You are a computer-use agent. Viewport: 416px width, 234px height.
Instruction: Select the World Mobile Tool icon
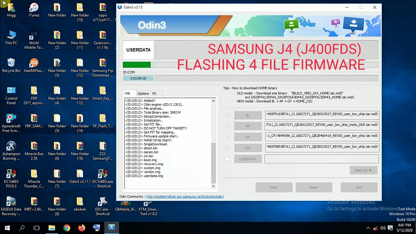(34, 40)
